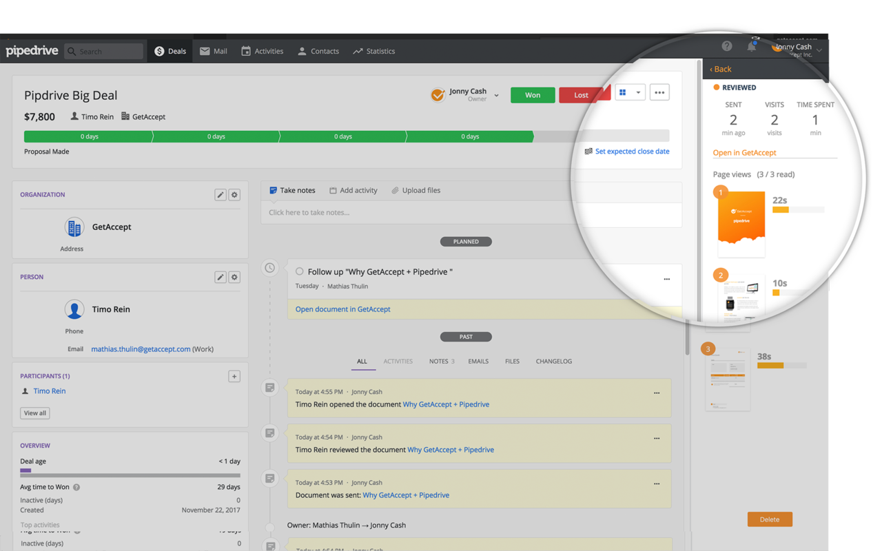Open options for 'Document was sent' note

[x=657, y=484]
